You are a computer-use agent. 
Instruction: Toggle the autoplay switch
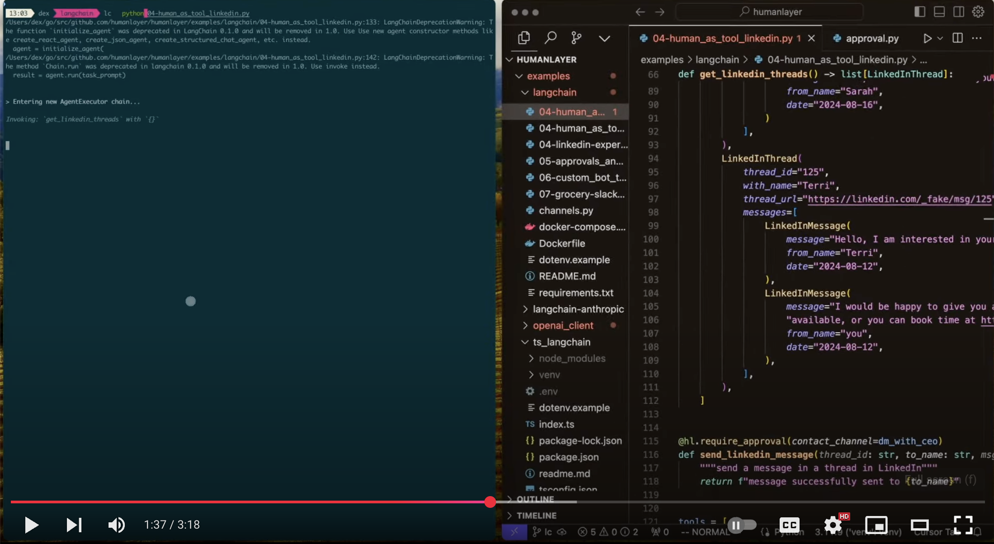coord(742,525)
